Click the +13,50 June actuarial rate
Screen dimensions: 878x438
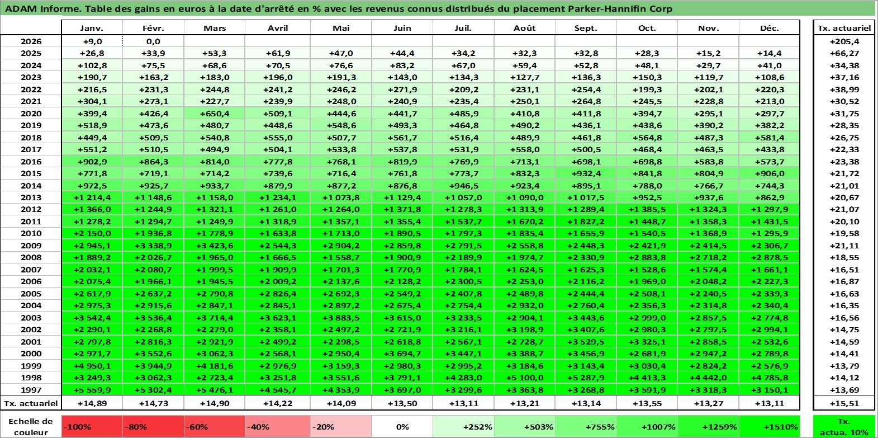(402, 403)
